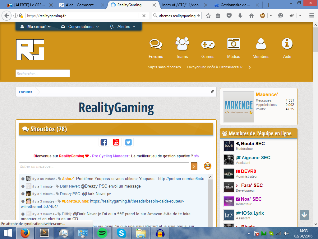Expand more sub-navigation links with the chevron
The height and width of the screenshot is (239, 318).
pos(250,67)
